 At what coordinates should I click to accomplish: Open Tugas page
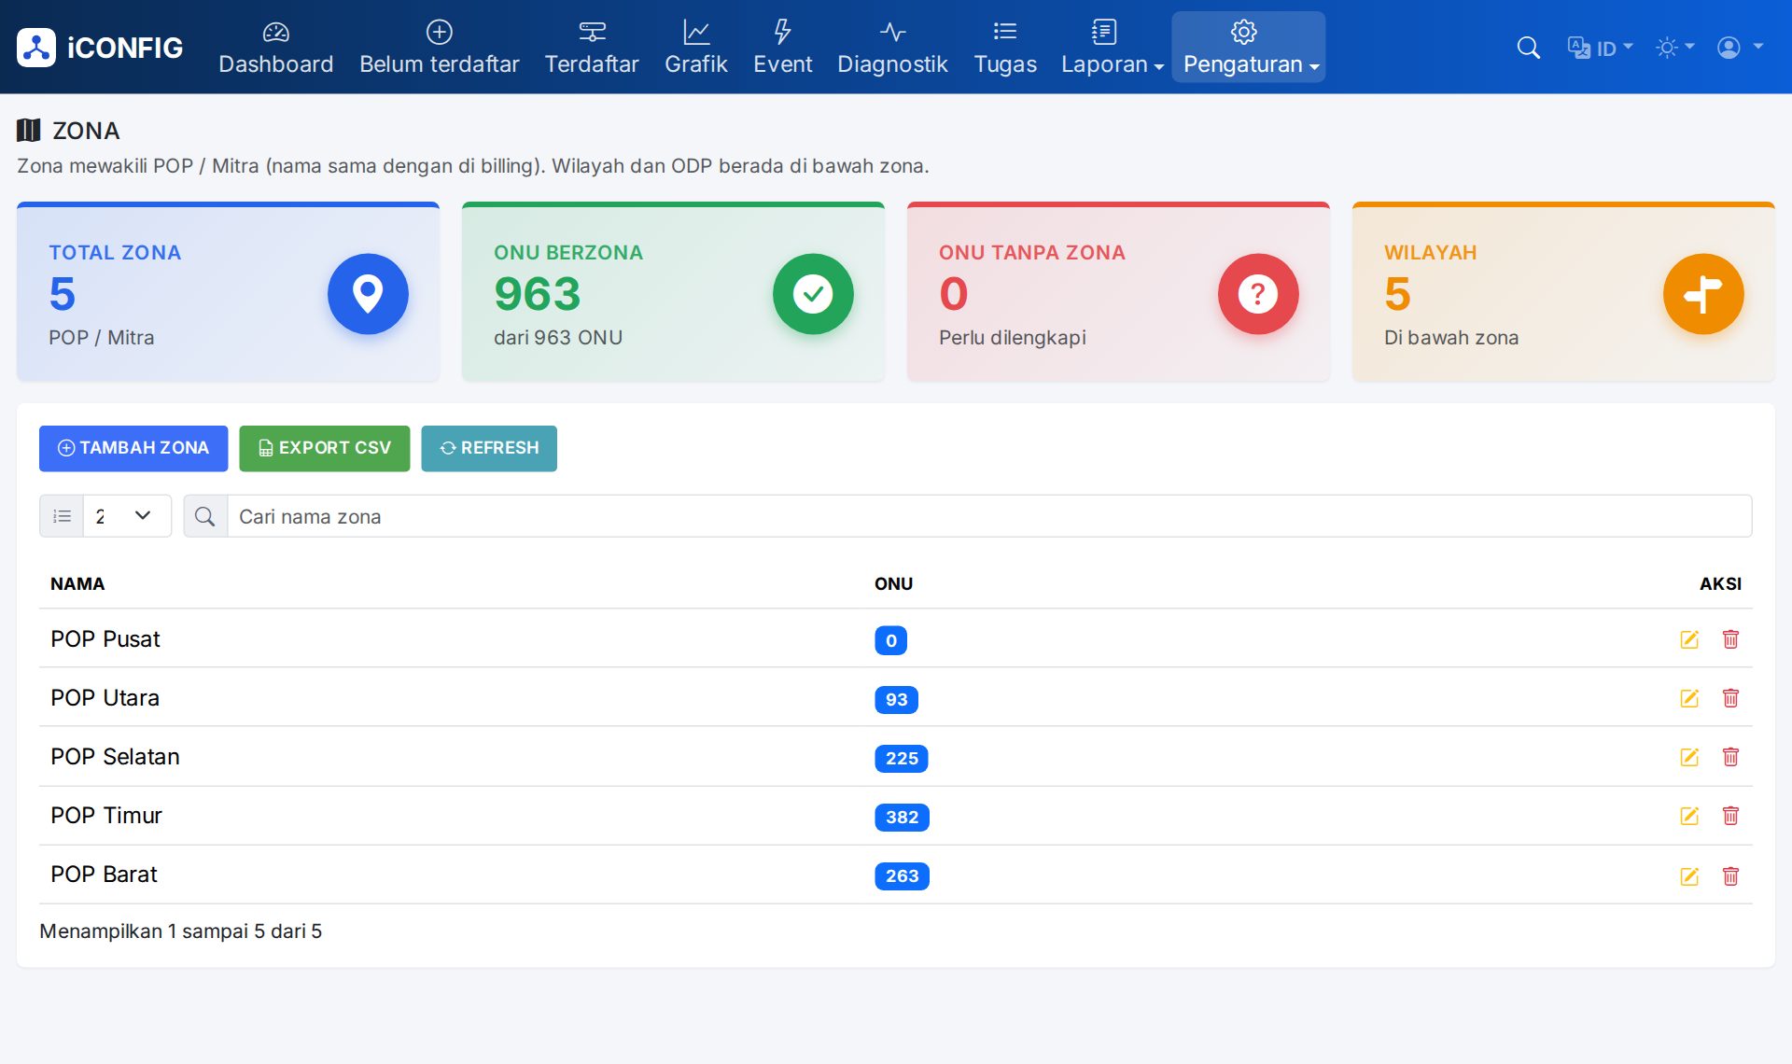1005,47
